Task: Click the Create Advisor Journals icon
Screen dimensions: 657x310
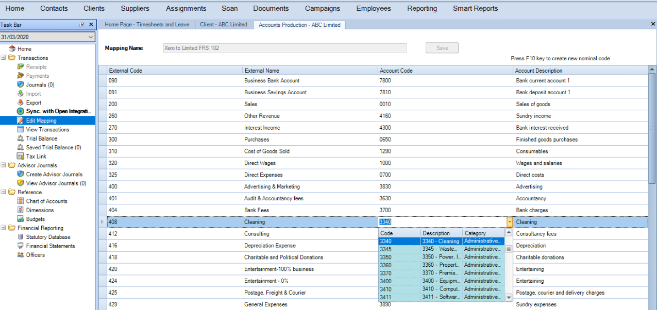Action: [x=21, y=174]
